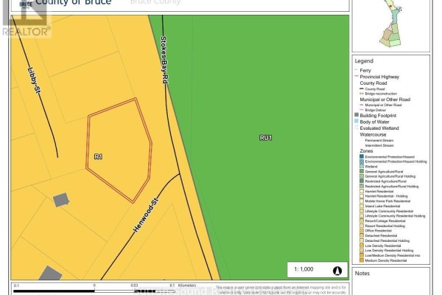Click the Body of Water blue legend square
442x295 pixels.
357,121
